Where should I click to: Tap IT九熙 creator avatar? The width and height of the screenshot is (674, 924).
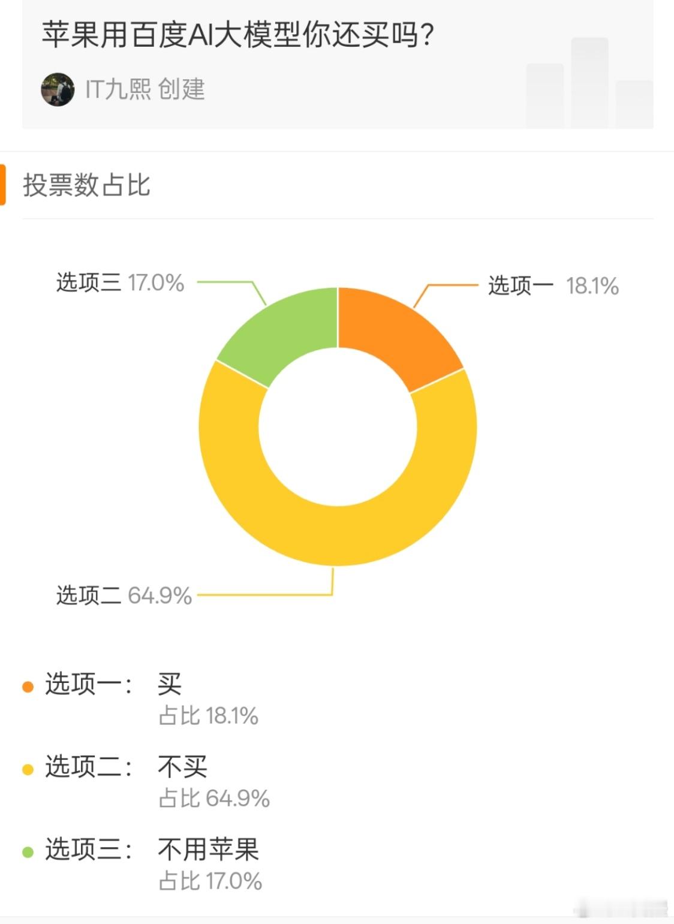point(58,90)
